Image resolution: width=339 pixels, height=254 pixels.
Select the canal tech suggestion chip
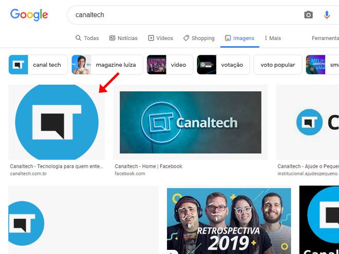coord(39,65)
